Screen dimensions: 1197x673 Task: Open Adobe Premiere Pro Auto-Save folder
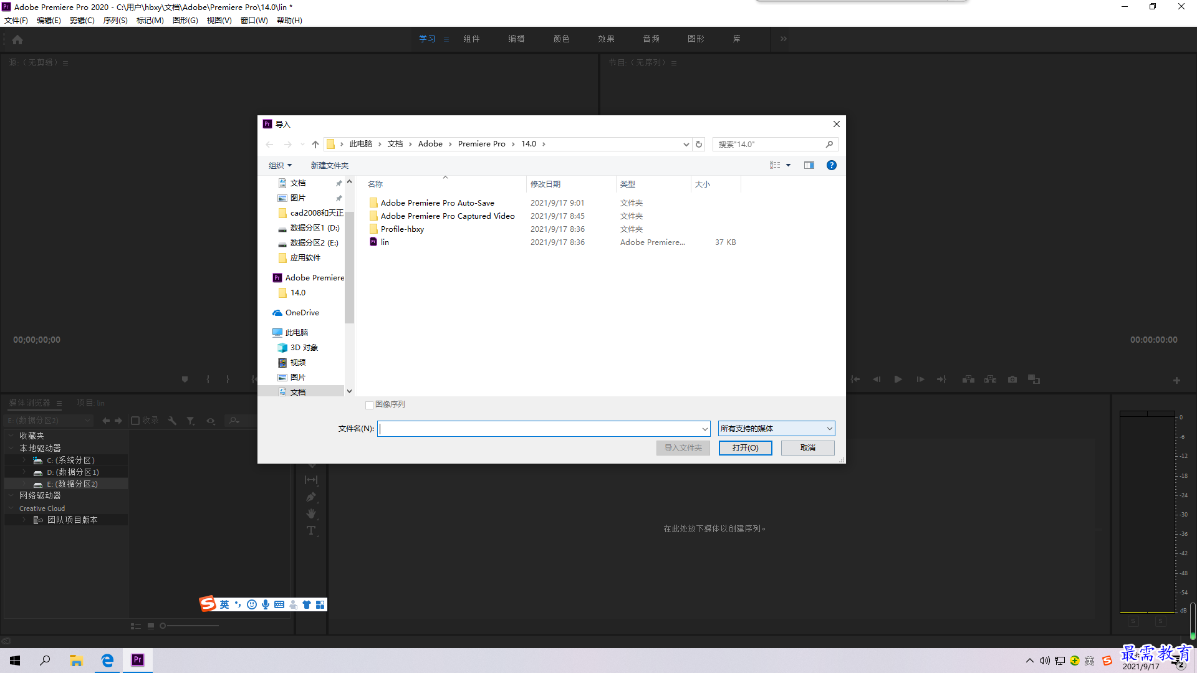(x=437, y=203)
